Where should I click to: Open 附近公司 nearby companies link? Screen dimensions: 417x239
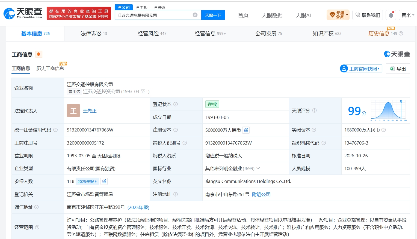tap(261, 194)
